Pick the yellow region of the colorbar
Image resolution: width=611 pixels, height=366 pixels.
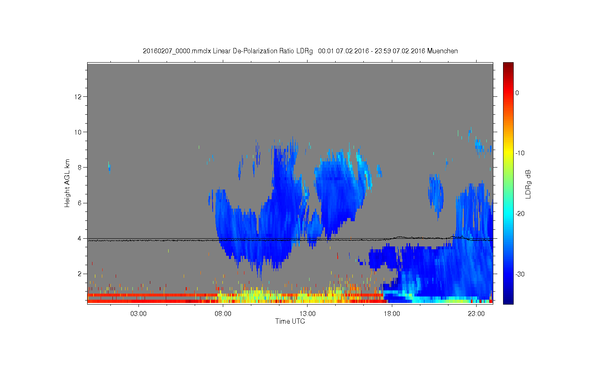508,153
